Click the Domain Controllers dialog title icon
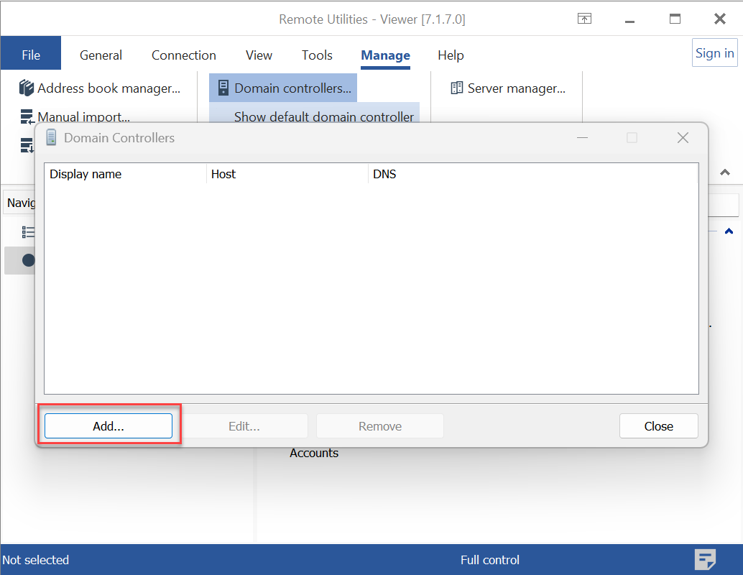 pos(52,138)
